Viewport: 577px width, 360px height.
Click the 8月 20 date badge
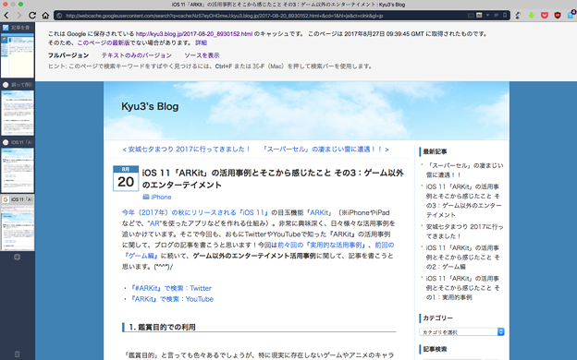click(x=126, y=178)
